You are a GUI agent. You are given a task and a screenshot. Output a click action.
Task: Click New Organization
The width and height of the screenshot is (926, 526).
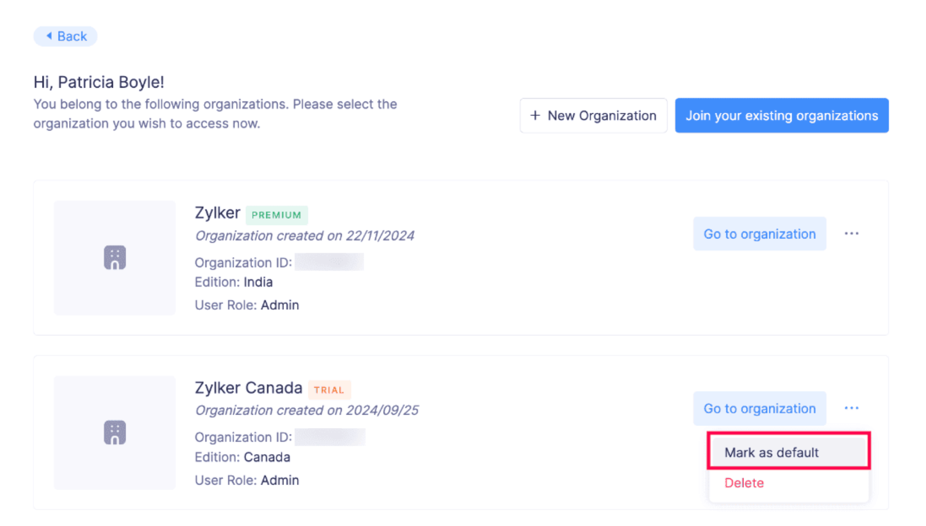pos(593,115)
